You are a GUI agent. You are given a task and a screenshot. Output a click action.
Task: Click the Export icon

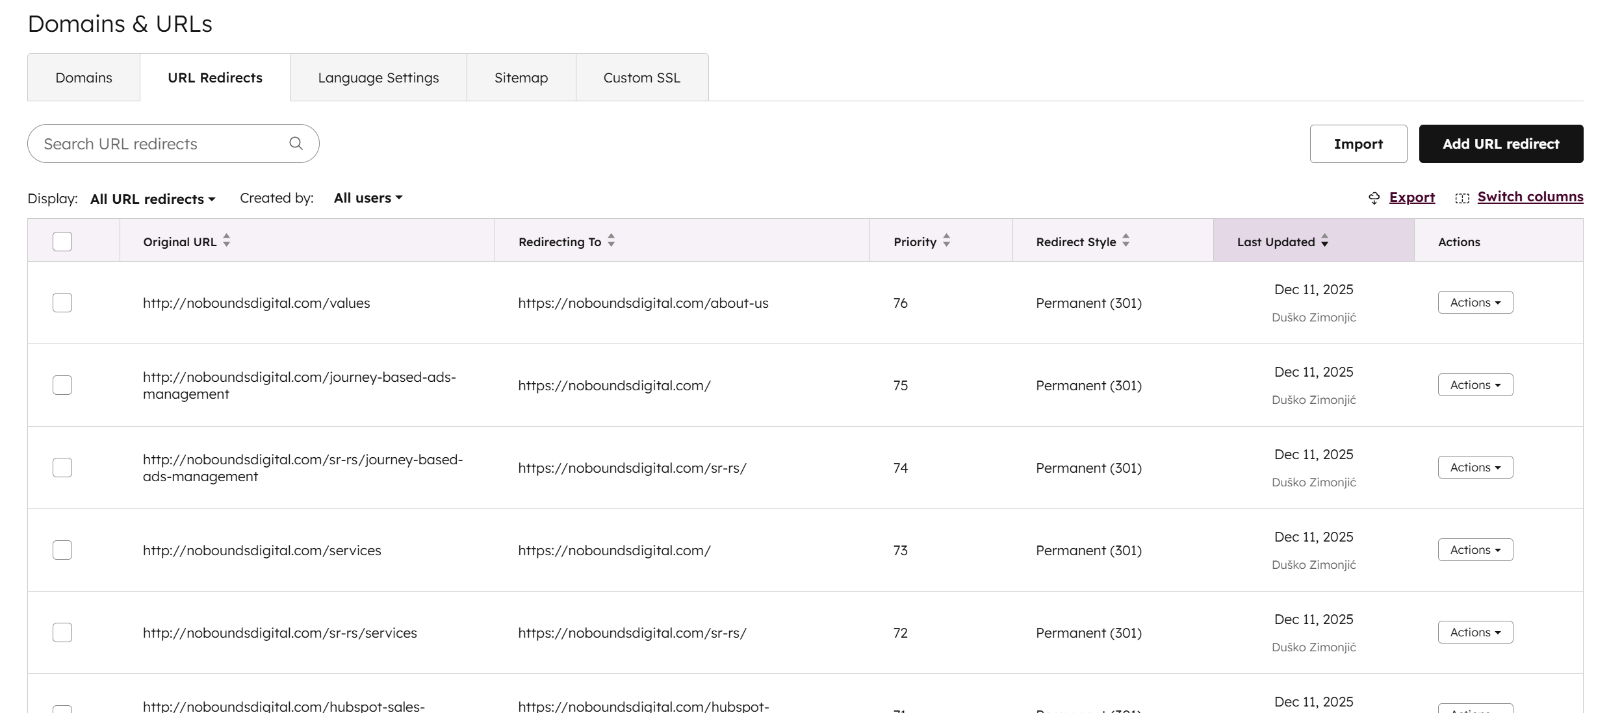(x=1374, y=197)
